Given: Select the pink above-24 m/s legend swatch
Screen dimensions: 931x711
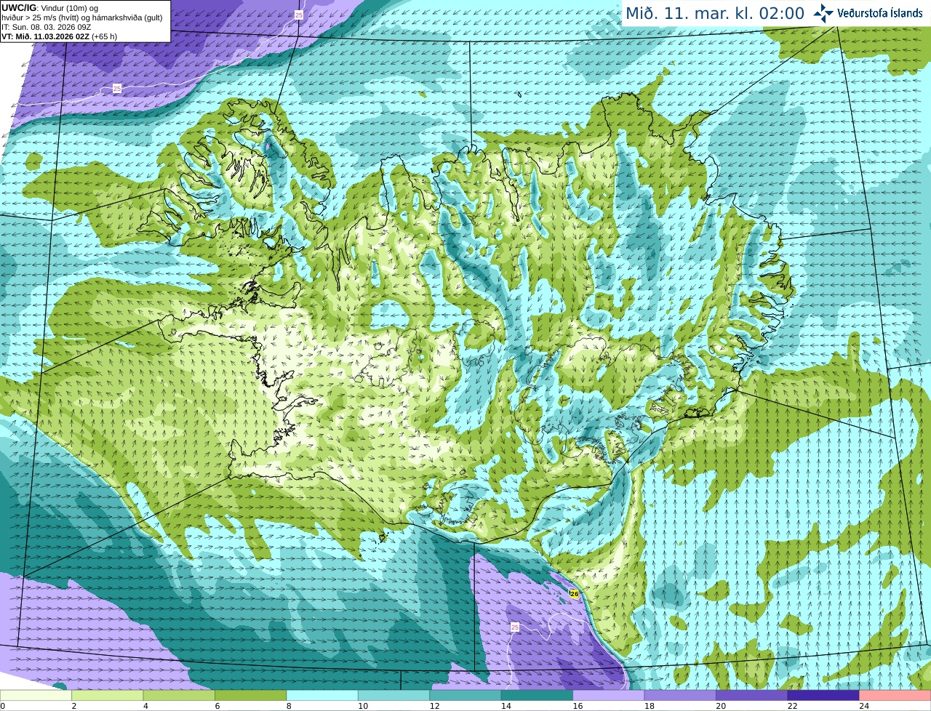Looking at the screenshot, I should click(x=895, y=696).
